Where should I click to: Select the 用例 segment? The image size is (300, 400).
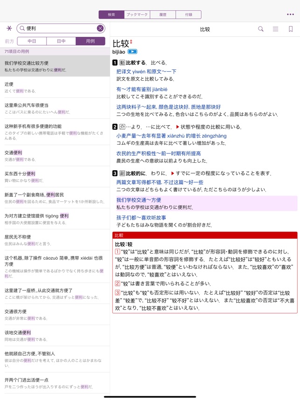click(91, 41)
